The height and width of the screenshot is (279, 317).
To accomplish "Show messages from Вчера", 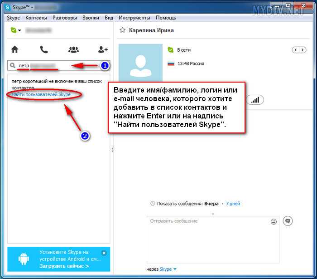I will tap(211, 204).
